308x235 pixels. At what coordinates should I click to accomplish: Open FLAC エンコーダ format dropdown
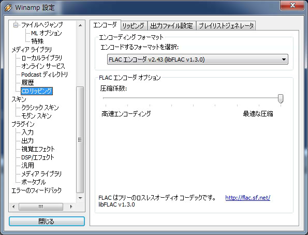tap(197, 60)
